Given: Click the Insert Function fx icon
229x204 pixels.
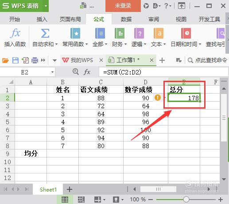Looking at the screenshot, I should (x=15, y=33).
